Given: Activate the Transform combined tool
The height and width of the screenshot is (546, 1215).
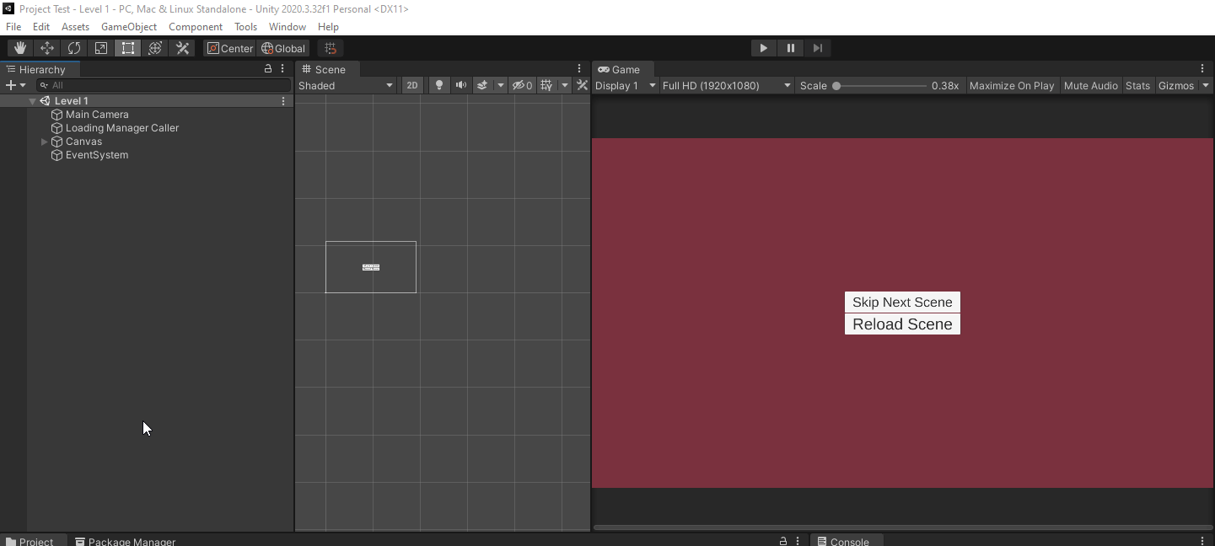Looking at the screenshot, I should [154, 47].
